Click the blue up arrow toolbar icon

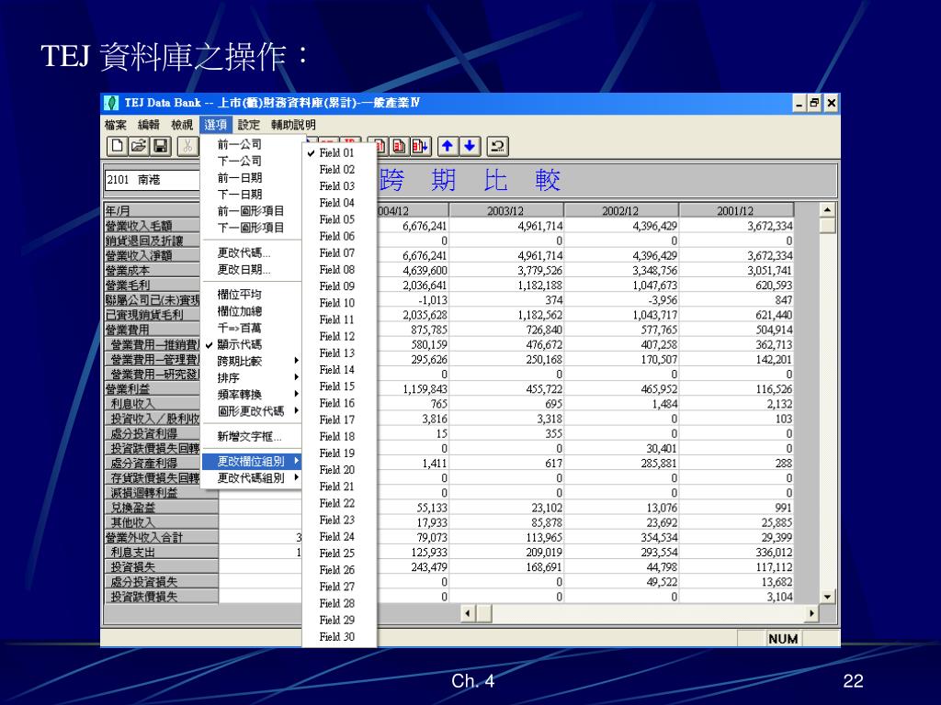coord(448,146)
